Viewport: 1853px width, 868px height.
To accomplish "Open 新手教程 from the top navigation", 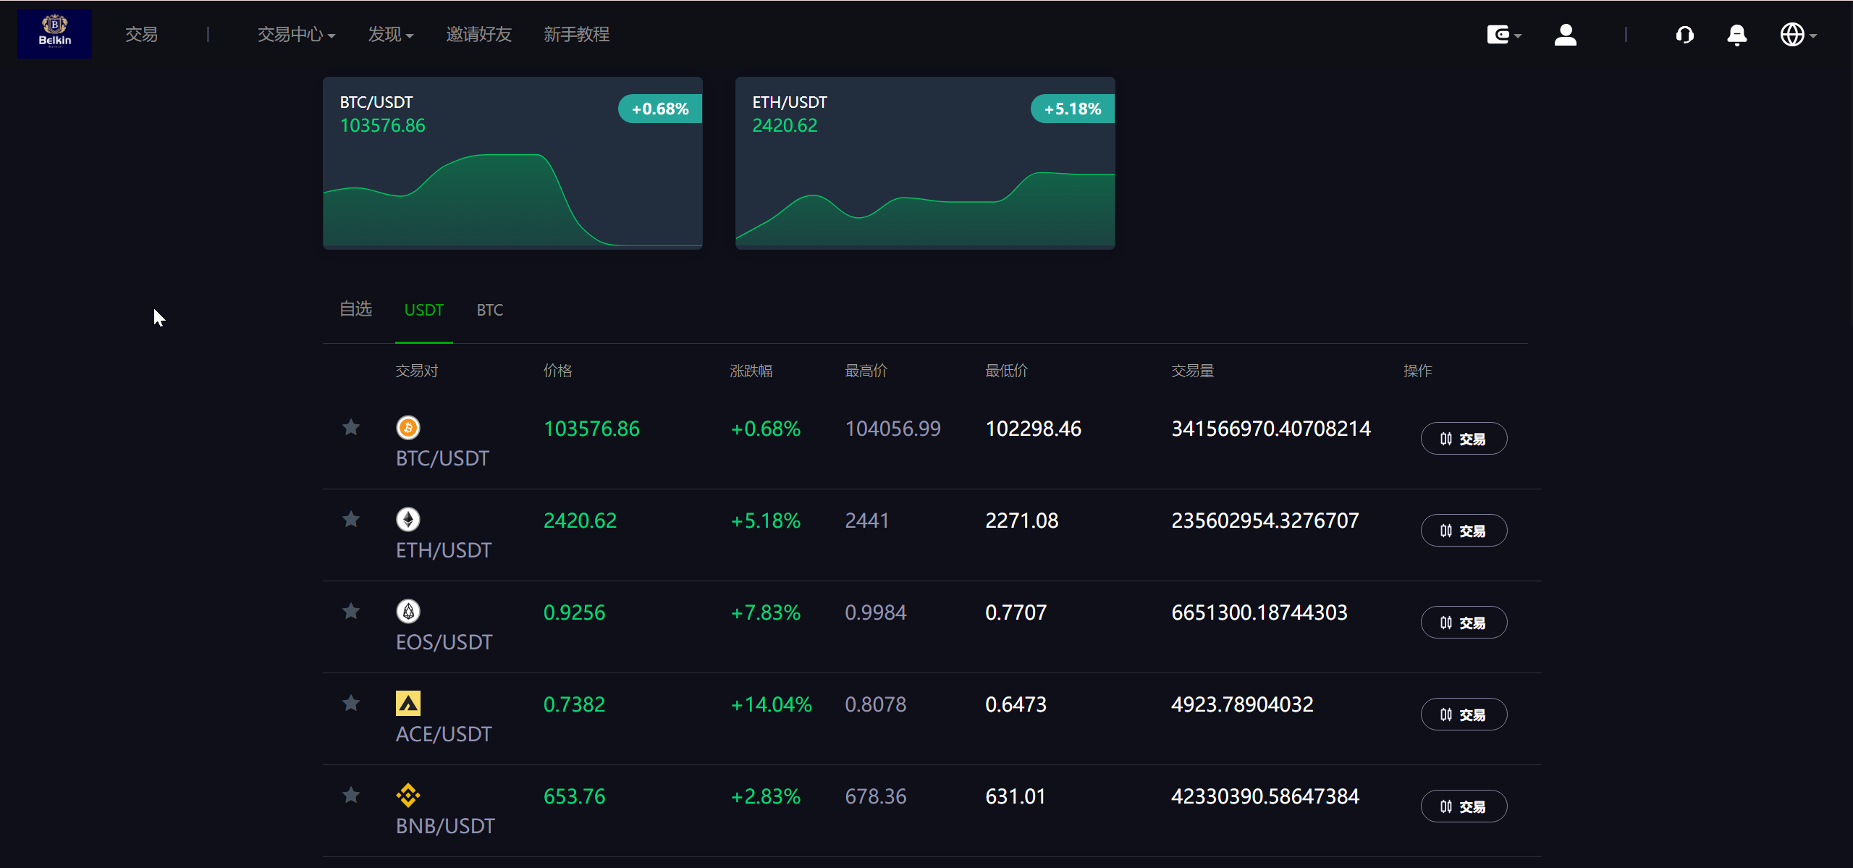I will (x=577, y=34).
